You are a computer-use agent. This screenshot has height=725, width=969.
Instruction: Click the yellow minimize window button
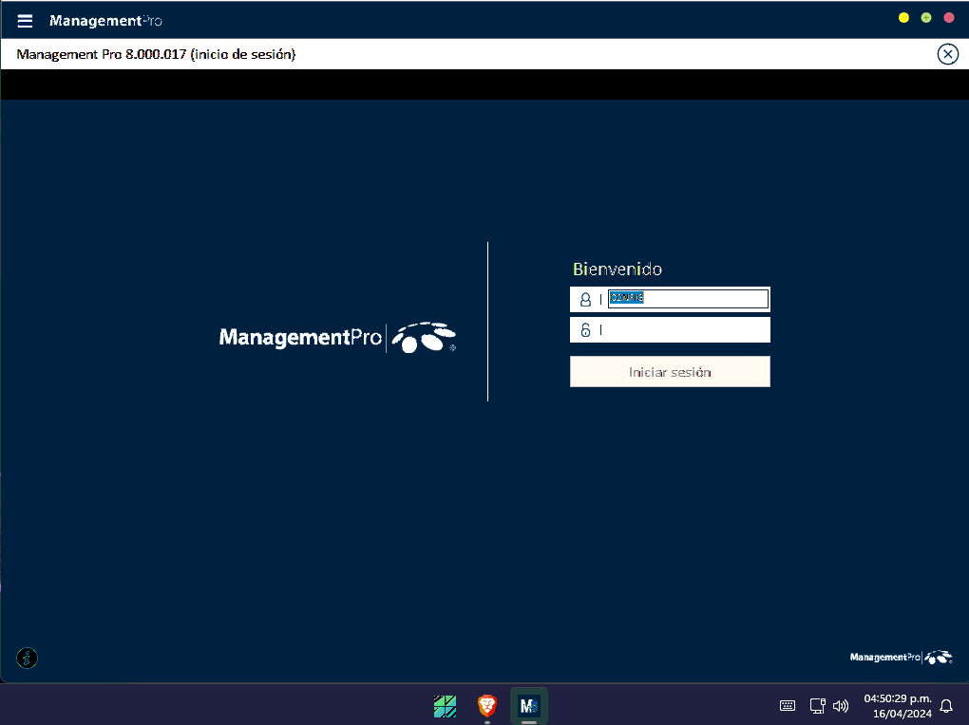pos(903,18)
